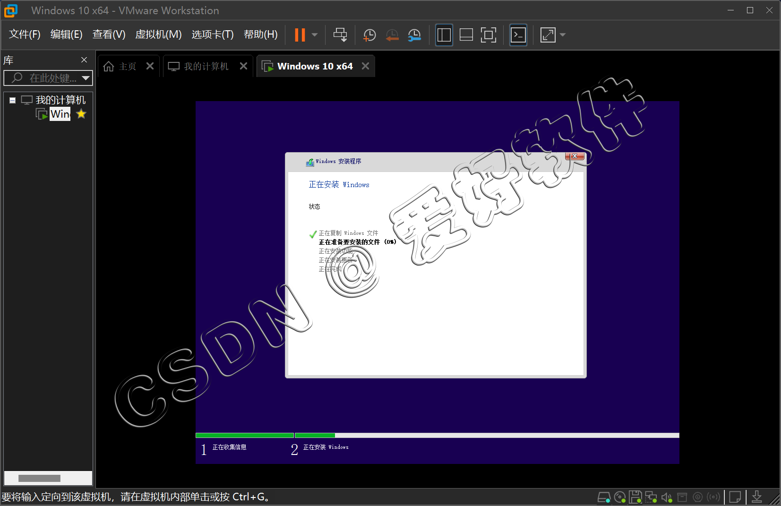Click the library panel horizontal scrollbar

pos(39,478)
